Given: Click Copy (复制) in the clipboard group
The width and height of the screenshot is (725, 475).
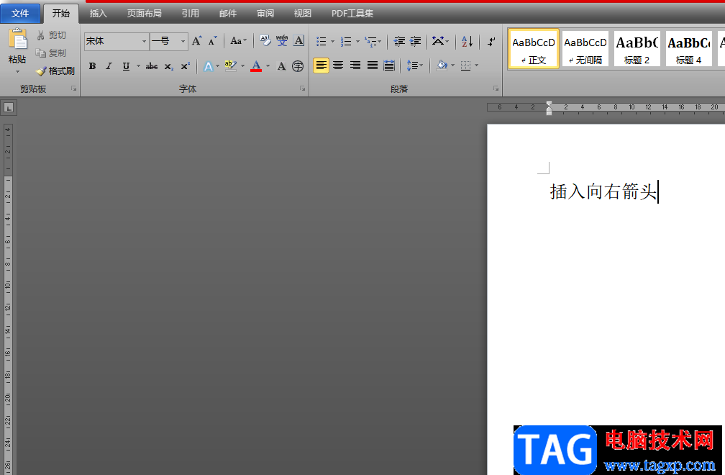Looking at the screenshot, I should point(51,53).
